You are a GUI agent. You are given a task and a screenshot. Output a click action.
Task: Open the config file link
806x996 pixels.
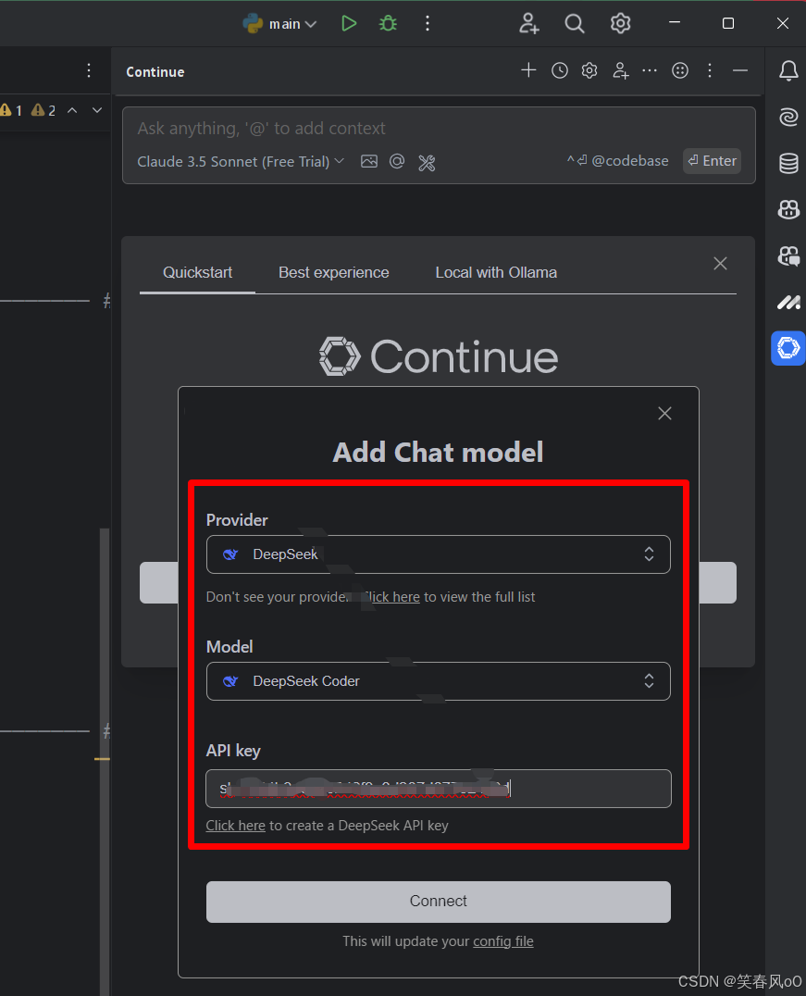pyautogui.click(x=503, y=941)
